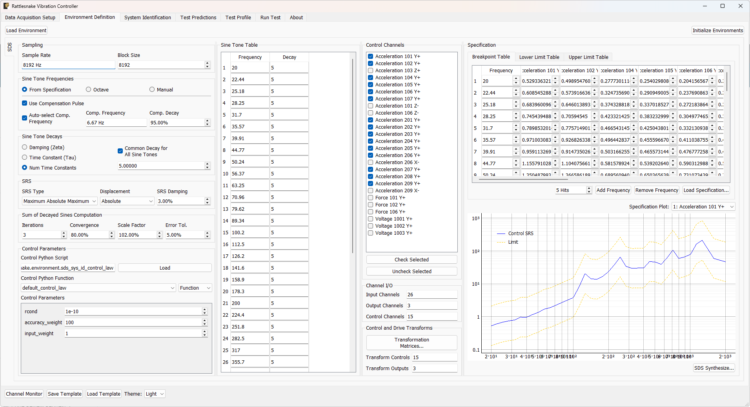Screen dimensions: 750x407
Task: Open Transformation Matrices dialog
Action: (411, 343)
